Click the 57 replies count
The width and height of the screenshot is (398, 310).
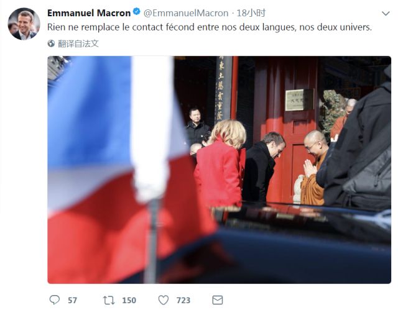point(72,300)
